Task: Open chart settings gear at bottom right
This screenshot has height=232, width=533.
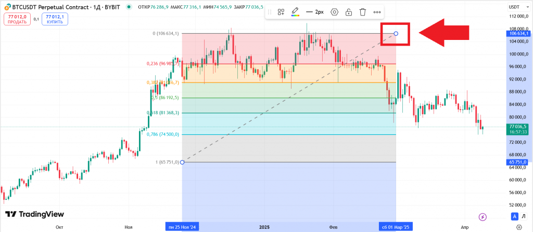Action: pyautogui.click(x=519, y=227)
